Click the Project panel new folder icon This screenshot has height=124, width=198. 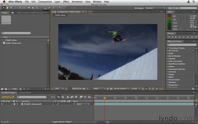6,89
